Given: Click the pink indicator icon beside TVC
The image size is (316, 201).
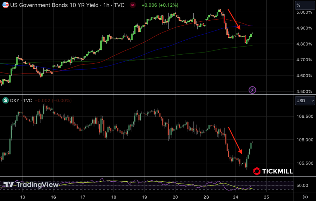Looking at the screenshot, I should [133, 5].
